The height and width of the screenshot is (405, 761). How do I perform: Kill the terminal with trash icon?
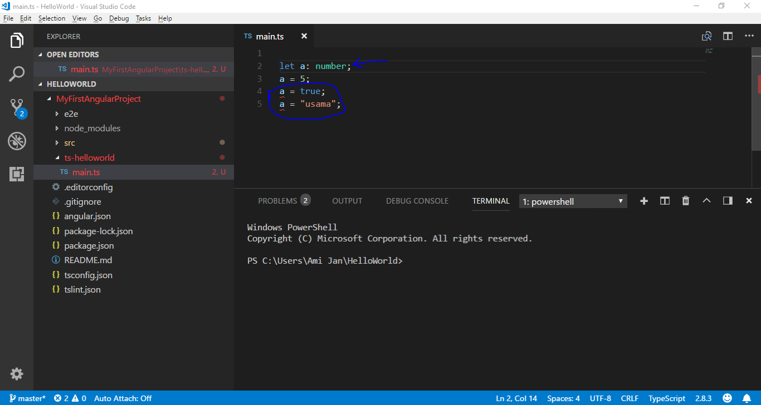coord(686,201)
